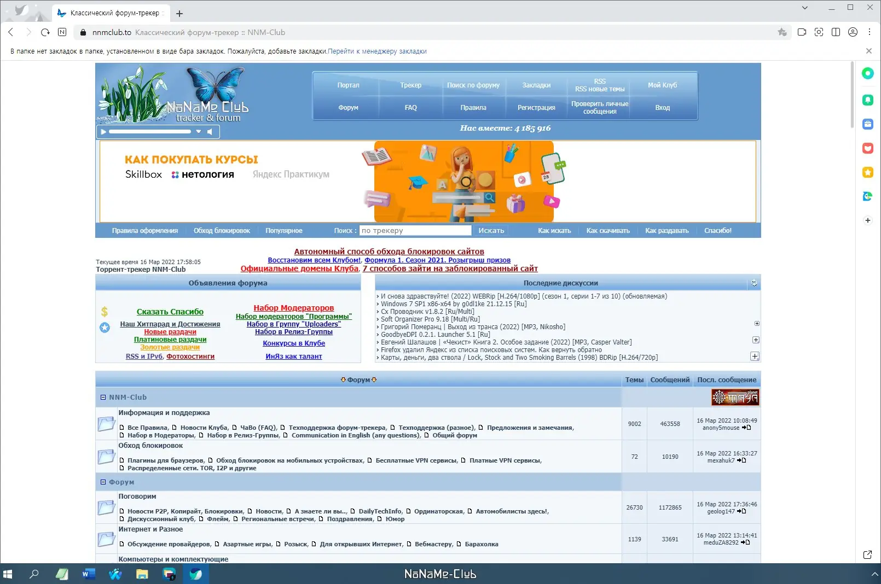Open Notepad++ from the taskbar

62,574
